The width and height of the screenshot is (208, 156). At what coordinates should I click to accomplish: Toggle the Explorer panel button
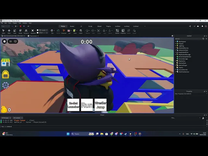[117, 31]
